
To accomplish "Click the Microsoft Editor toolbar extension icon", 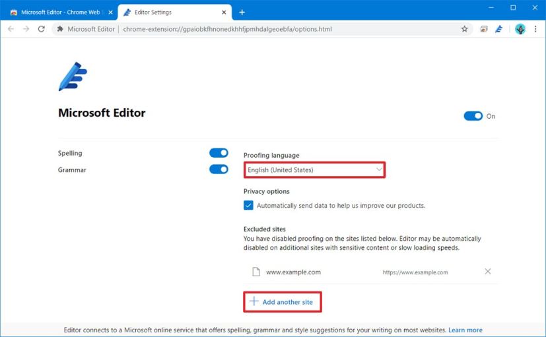I will click(498, 29).
